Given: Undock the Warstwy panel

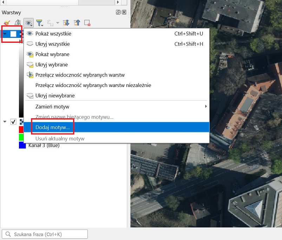Looking at the screenshot, I should (x=118, y=12).
